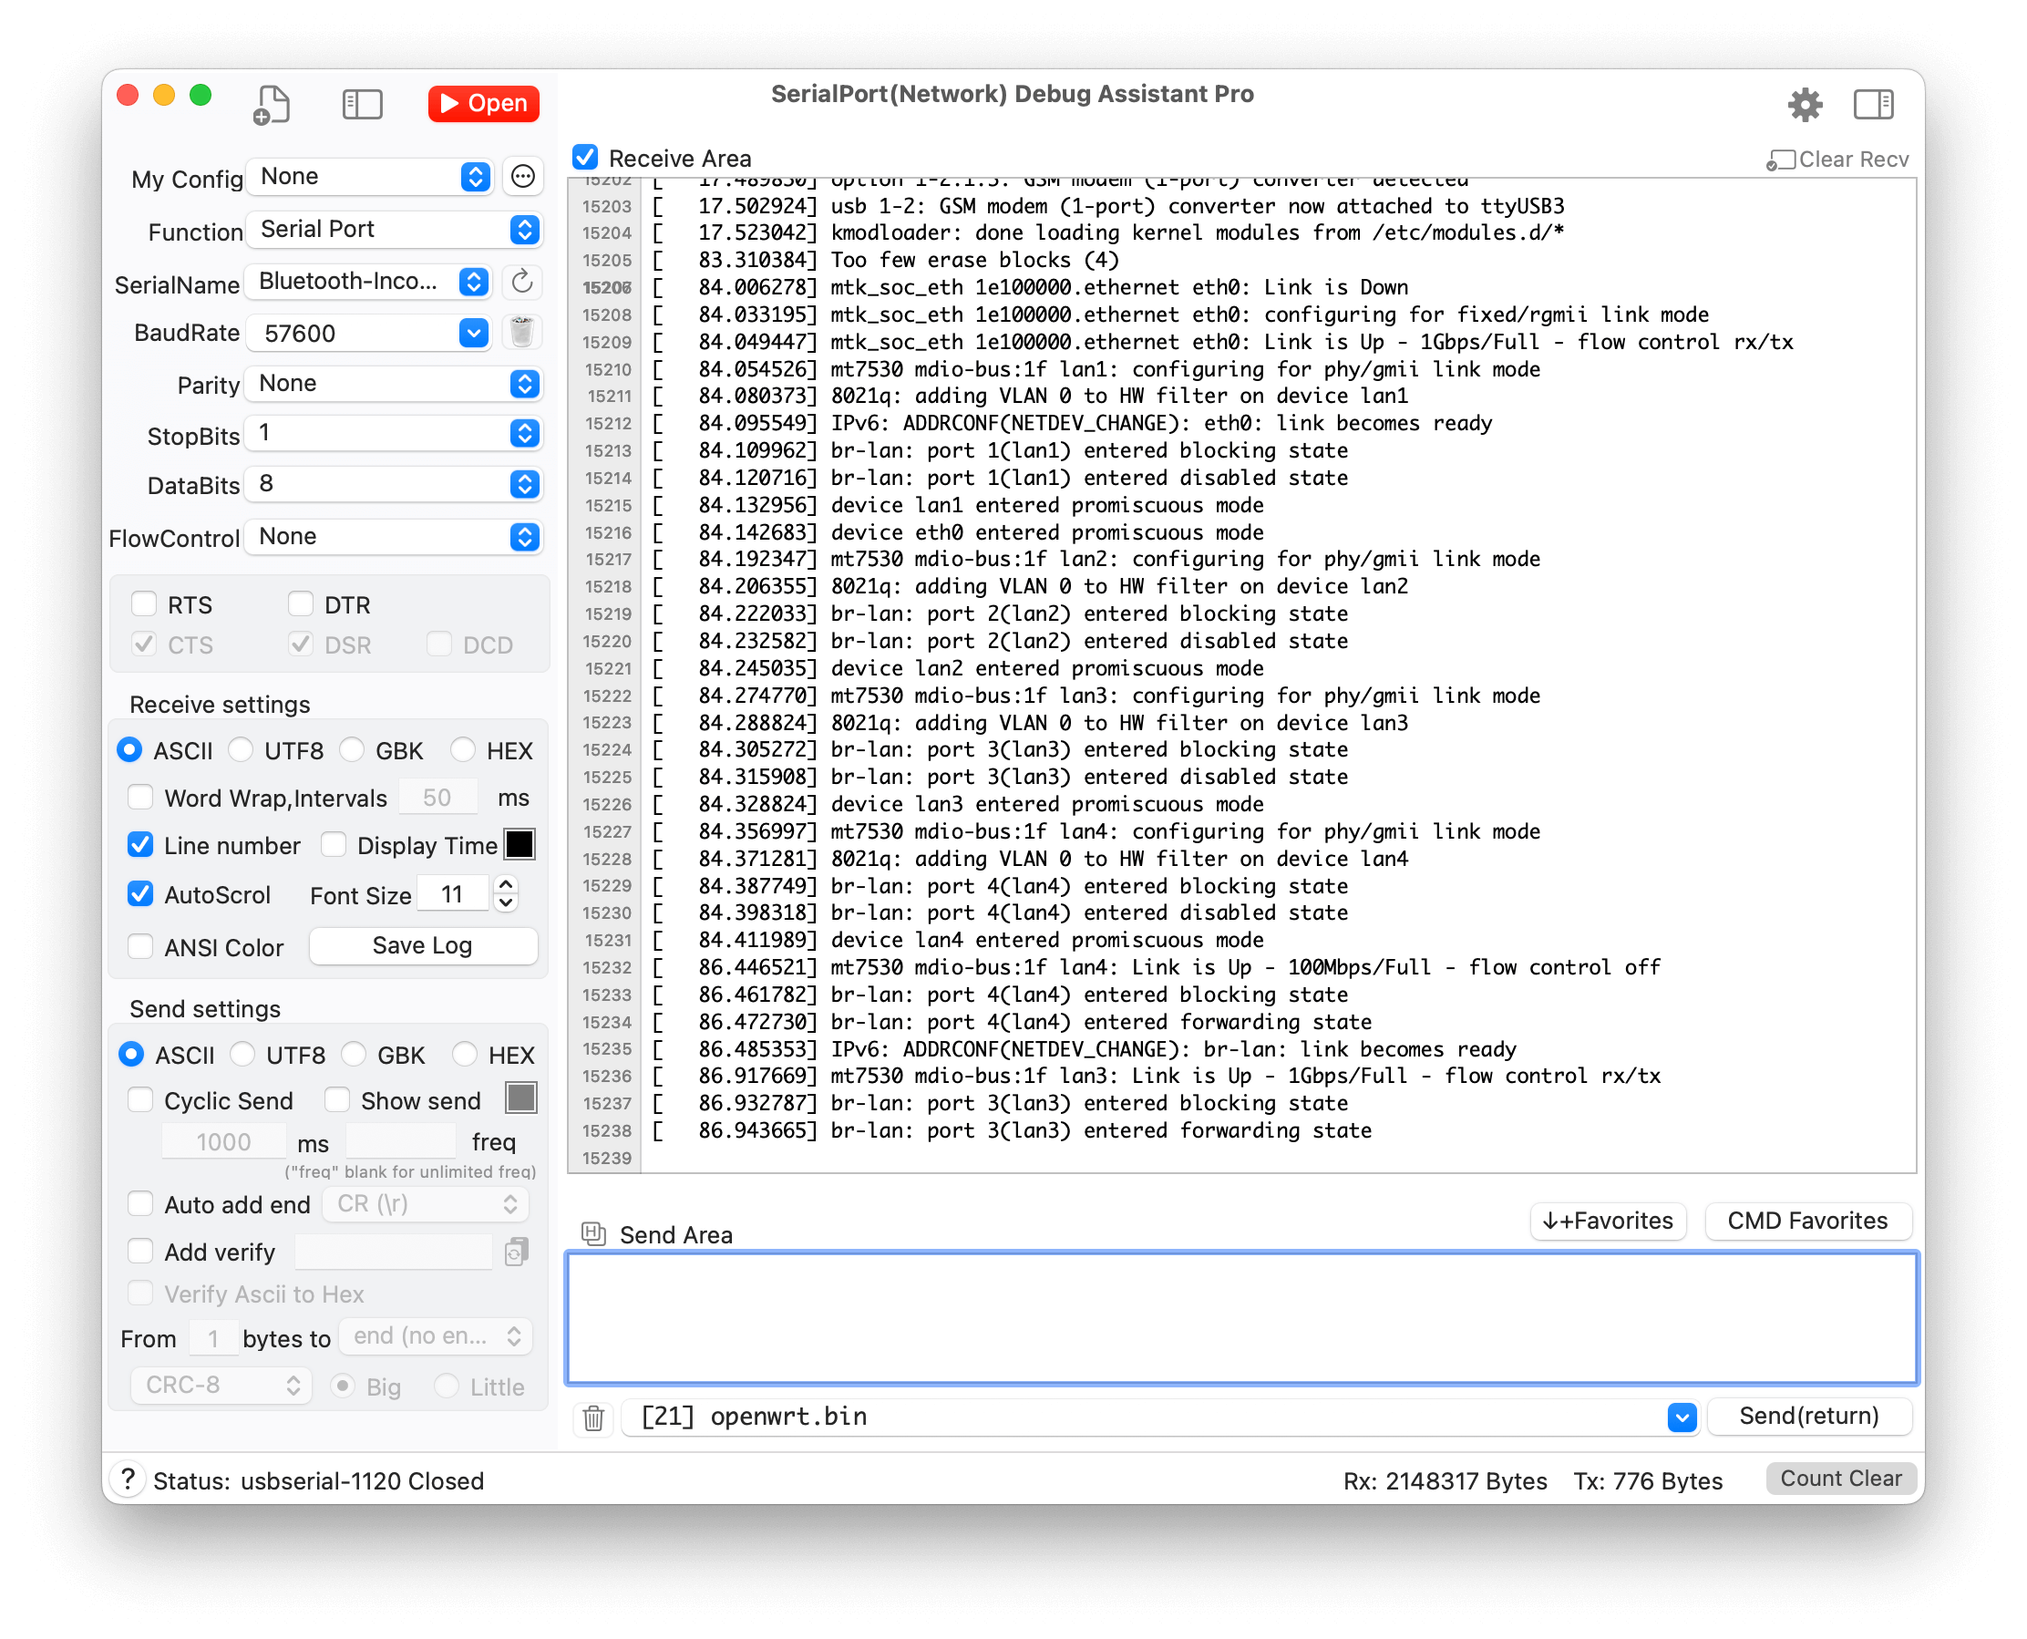2027x1639 pixels.
Task: Select GBK in Send settings
Action: pos(354,1055)
